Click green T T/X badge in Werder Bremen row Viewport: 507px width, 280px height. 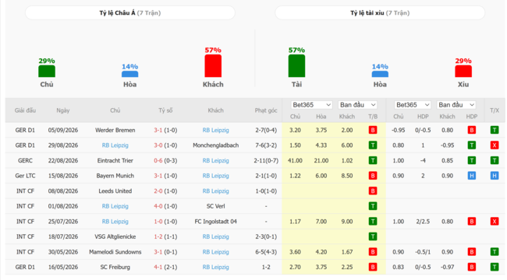tap(495, 130)
